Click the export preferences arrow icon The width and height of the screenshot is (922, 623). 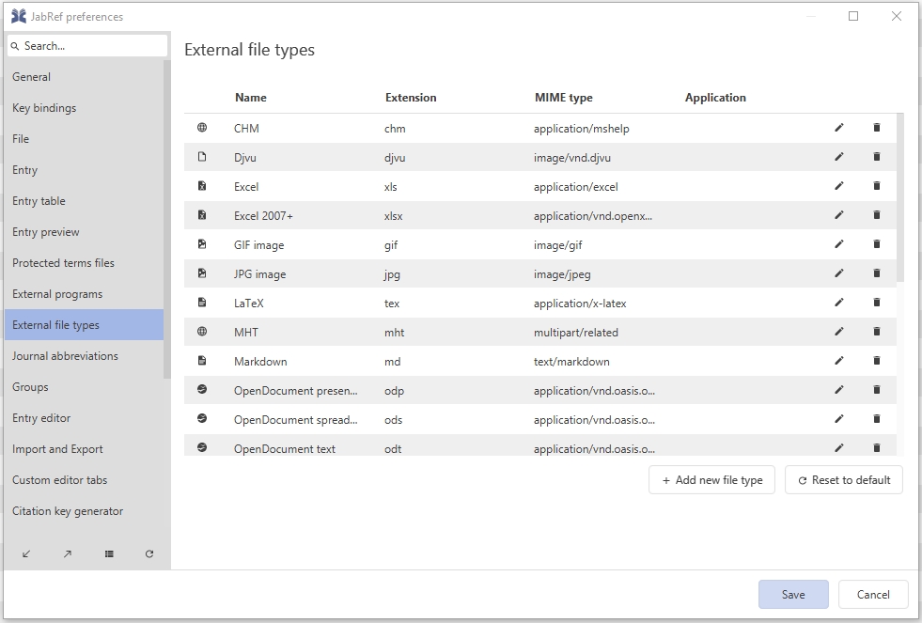pos(68,554)
